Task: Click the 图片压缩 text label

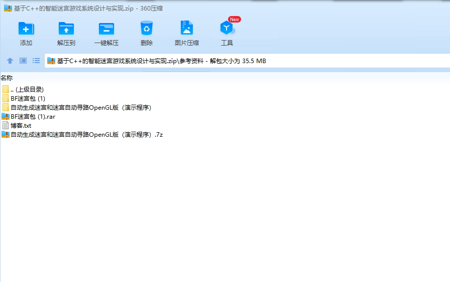Action: 187,43
